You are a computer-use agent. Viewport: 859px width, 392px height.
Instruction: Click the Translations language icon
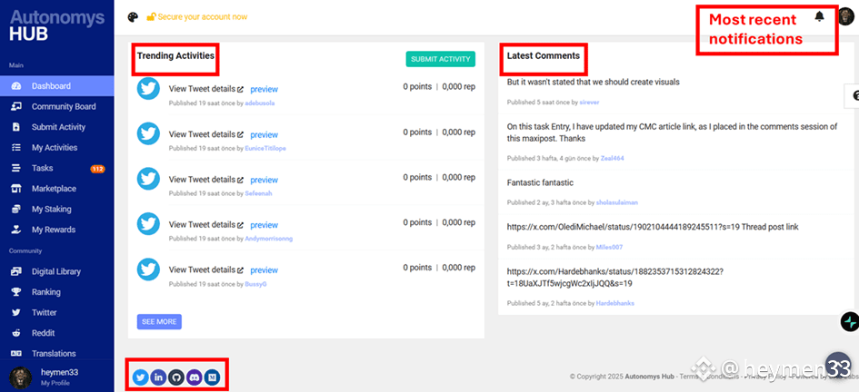[15, 353]
